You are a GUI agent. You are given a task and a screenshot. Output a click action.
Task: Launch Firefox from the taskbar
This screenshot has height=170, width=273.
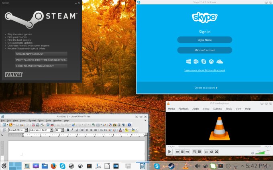[54, 166]
